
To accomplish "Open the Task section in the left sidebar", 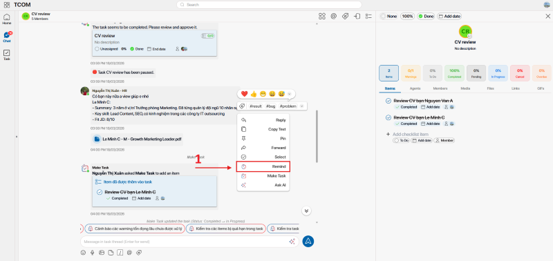I will [x=7, y=55].
